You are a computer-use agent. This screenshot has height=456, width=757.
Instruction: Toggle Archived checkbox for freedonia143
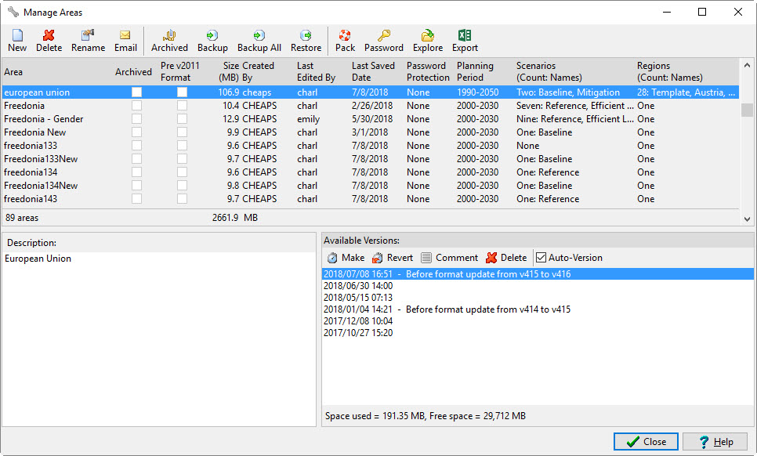point(136,199)
